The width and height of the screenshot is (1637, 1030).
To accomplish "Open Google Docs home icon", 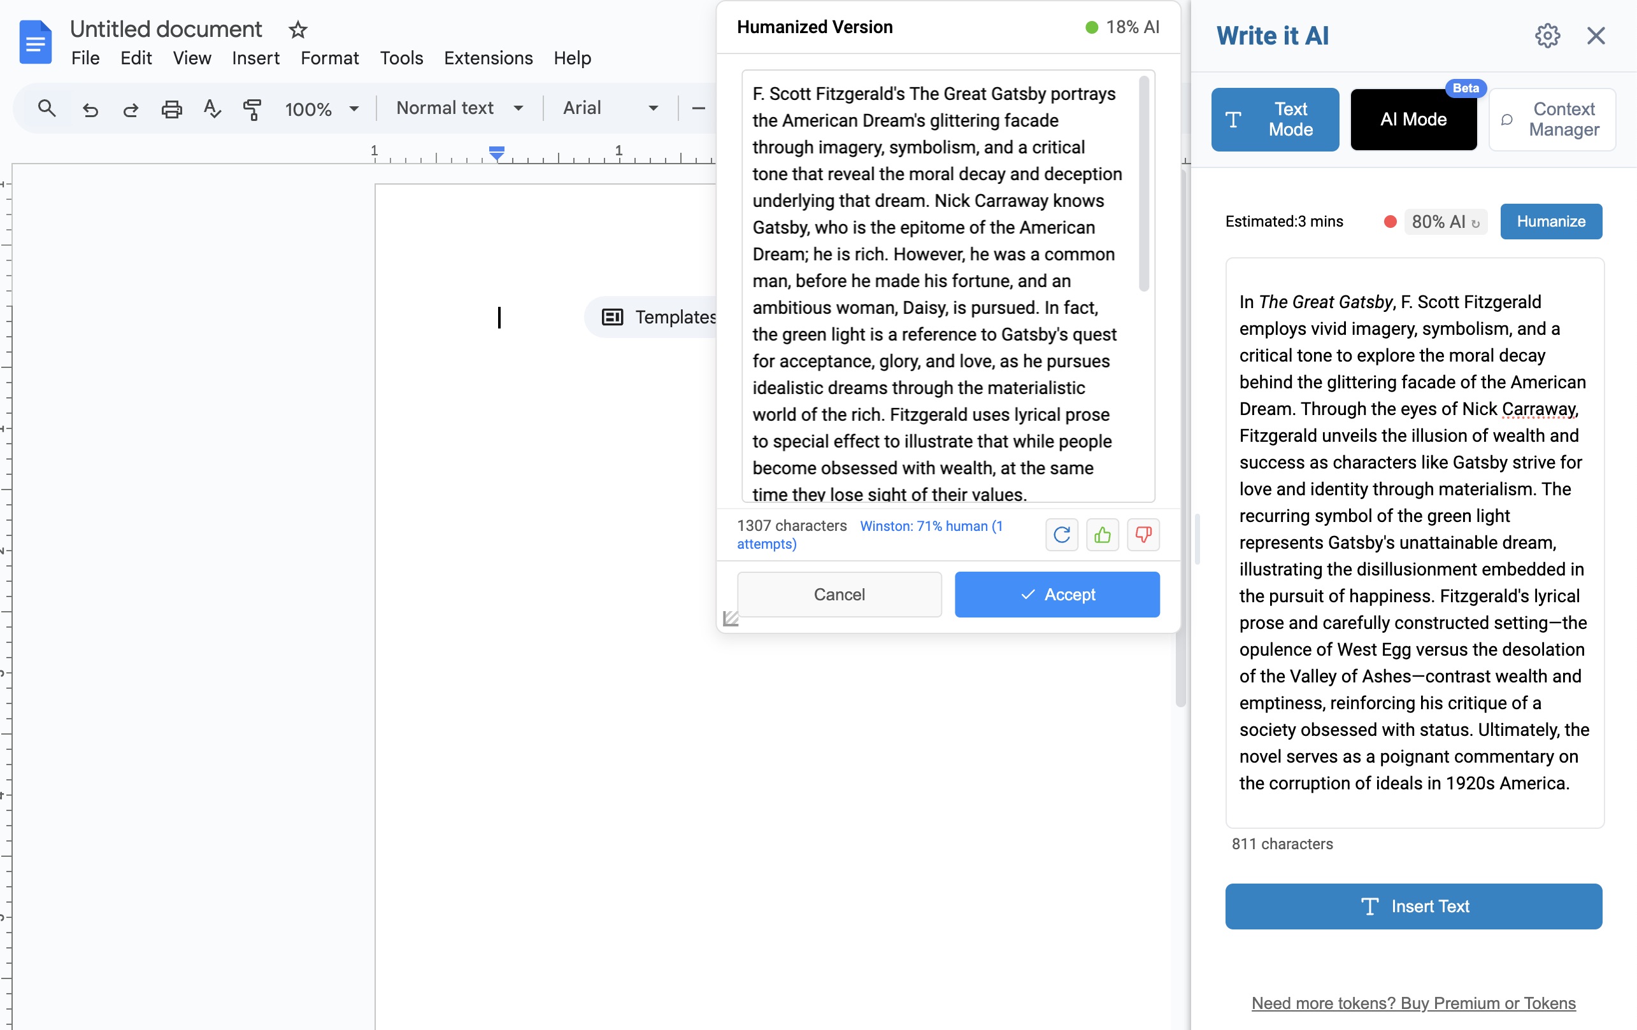I will pos(35,42).
